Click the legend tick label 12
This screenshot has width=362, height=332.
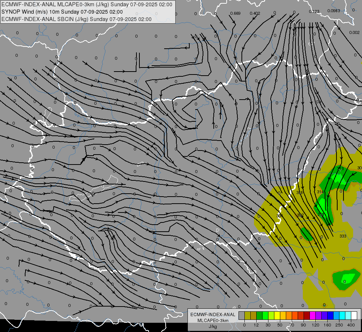pos(256,325)
